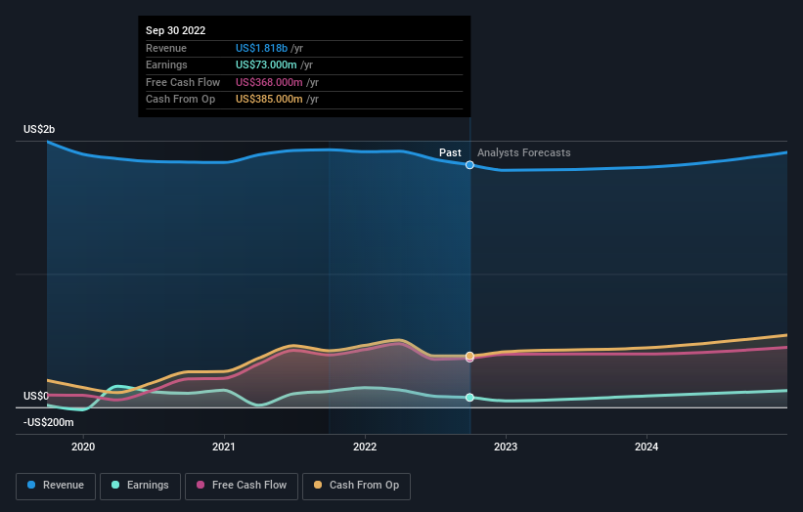803x512 pixels.
Task: Click the Revenue row label in tooltip
Action: click(166, 48)
